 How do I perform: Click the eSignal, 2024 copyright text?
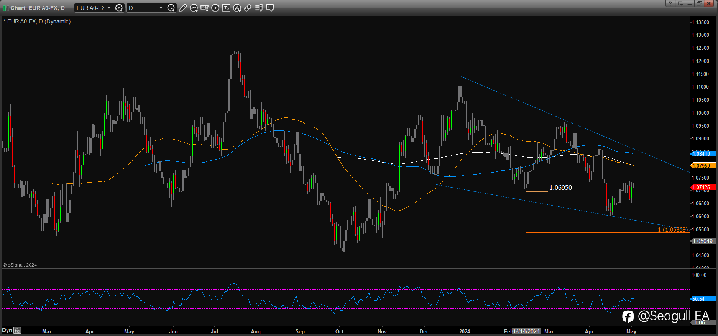pos(20,265)
